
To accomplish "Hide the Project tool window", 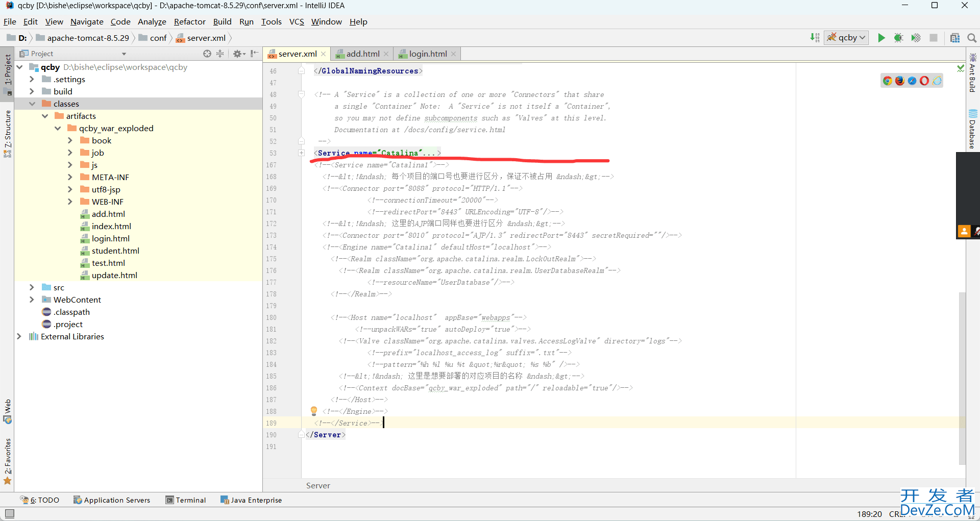I will click(x=254, y=54).
